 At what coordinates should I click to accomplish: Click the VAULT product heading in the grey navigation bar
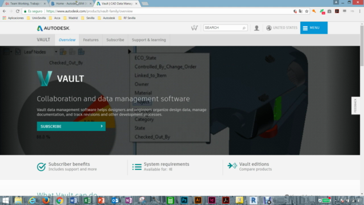pos(43,39)
